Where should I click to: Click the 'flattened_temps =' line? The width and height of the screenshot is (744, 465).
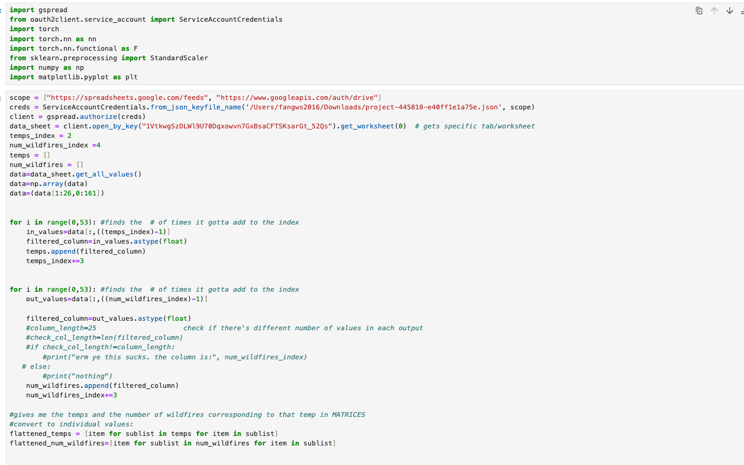[x=144, y=434]
